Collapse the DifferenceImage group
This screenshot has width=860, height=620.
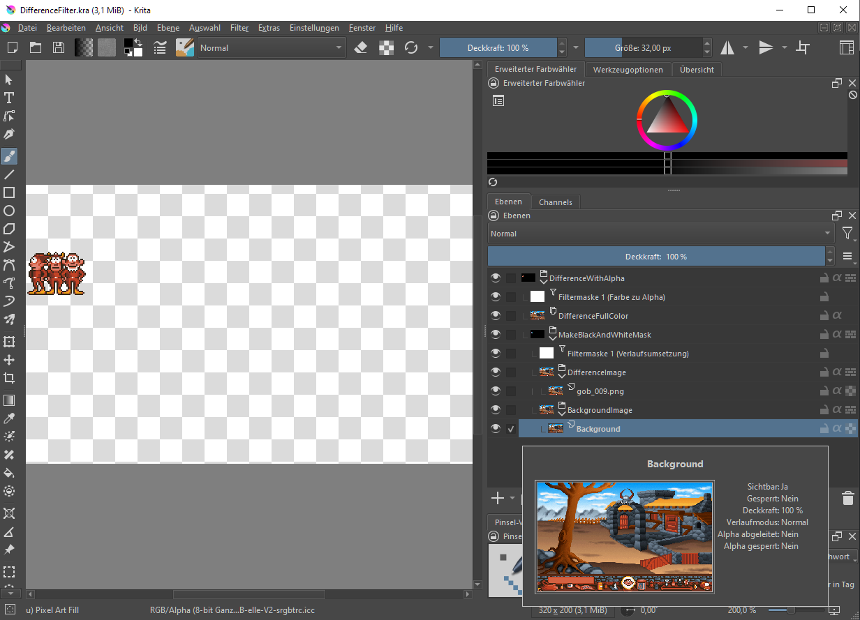tap(562, 375)
